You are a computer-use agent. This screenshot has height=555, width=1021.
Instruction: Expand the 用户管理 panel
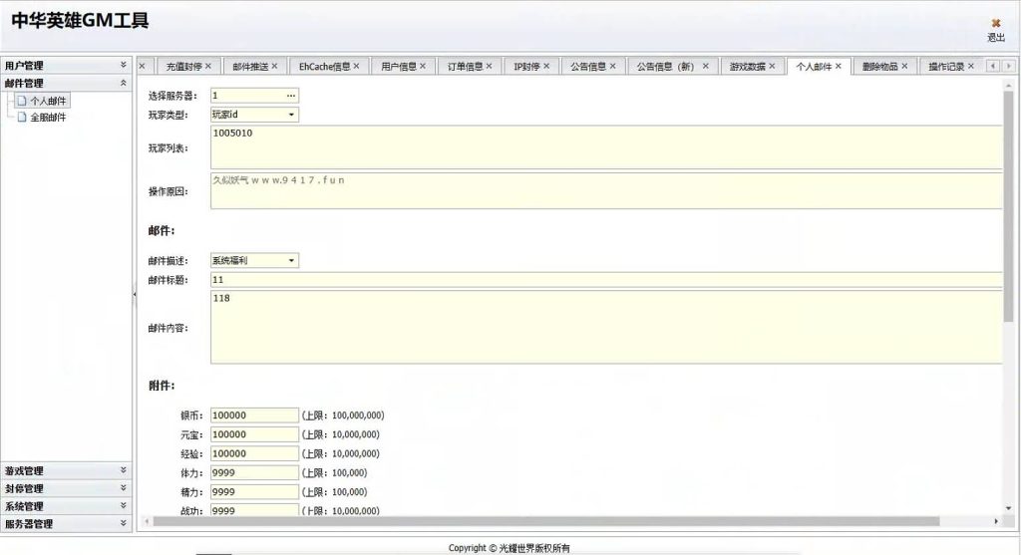124,66
